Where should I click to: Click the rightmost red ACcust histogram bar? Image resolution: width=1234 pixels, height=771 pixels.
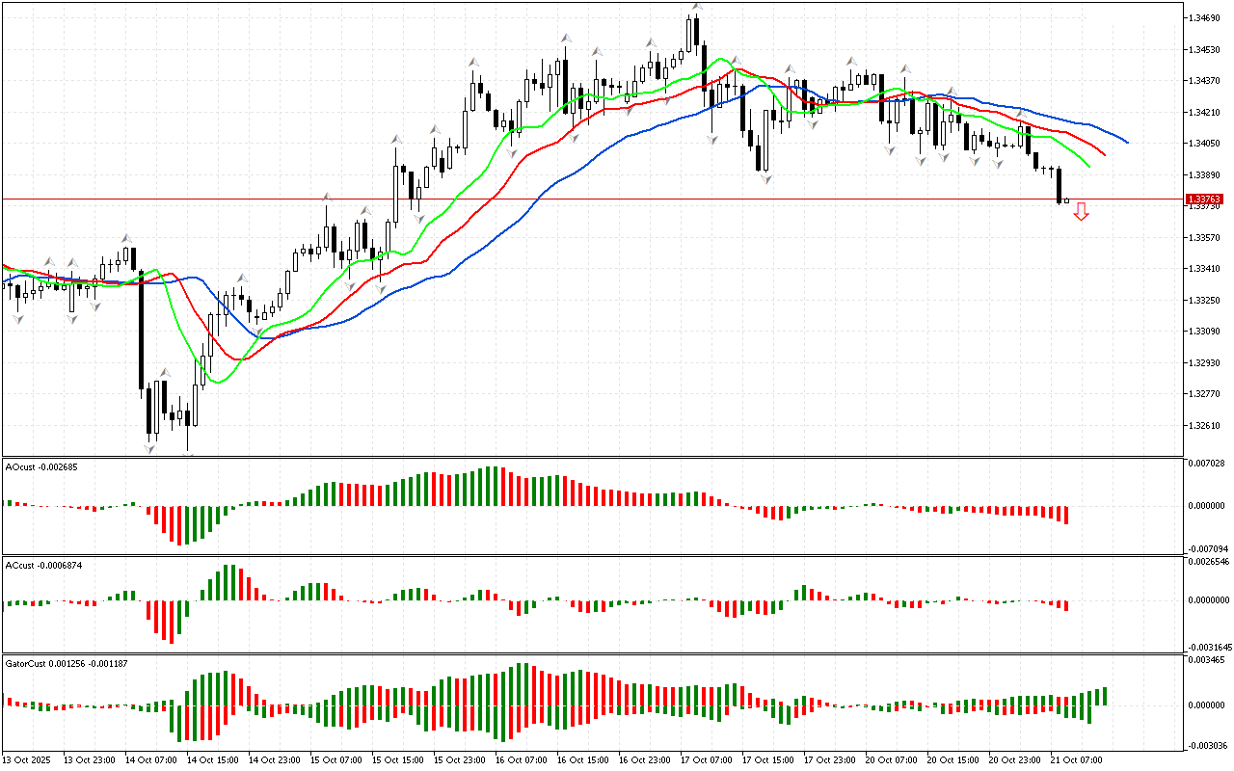click(1066, 606)
